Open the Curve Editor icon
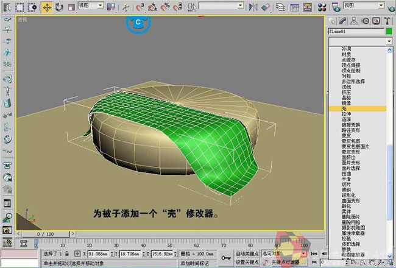This screenshot has width=396, height=268. pos(294,7)
